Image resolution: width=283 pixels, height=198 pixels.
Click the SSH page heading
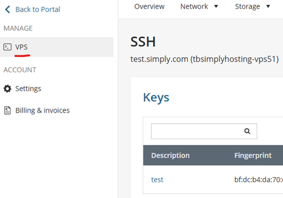pos(143,42)
